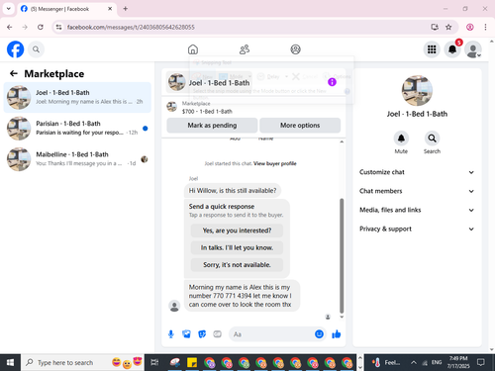This screenshot has width=495, height=371.
Task: Attach a file with the photo icon
Action: tap(186, 334)
